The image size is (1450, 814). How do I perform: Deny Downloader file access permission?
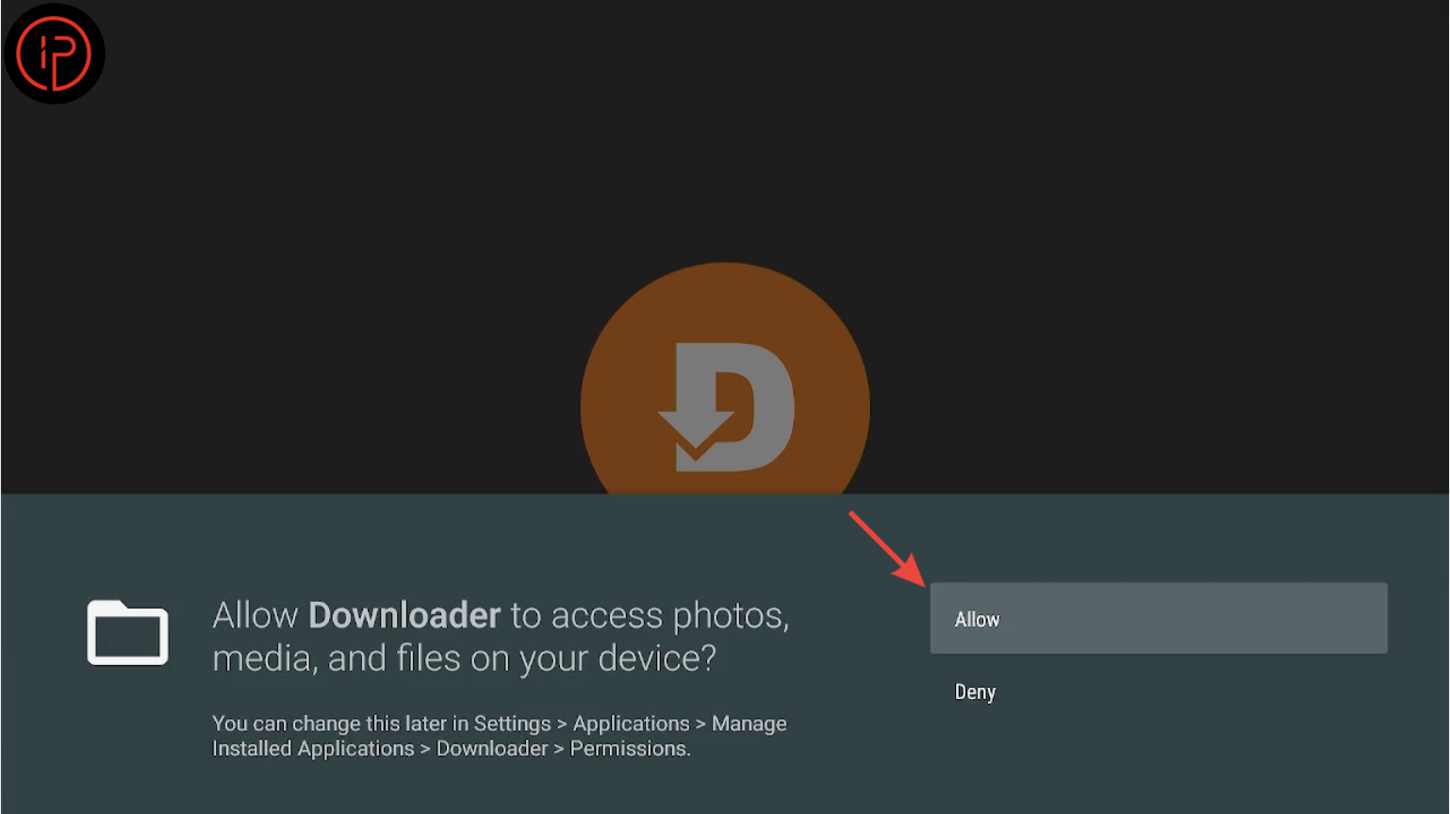pos(1159,692)
